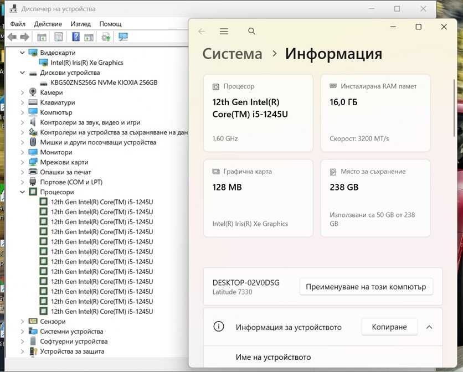This screenshot has height=372, width=463.
Task: Open the Properties toolbar icon in Device Manager
Action: (59, 37)
